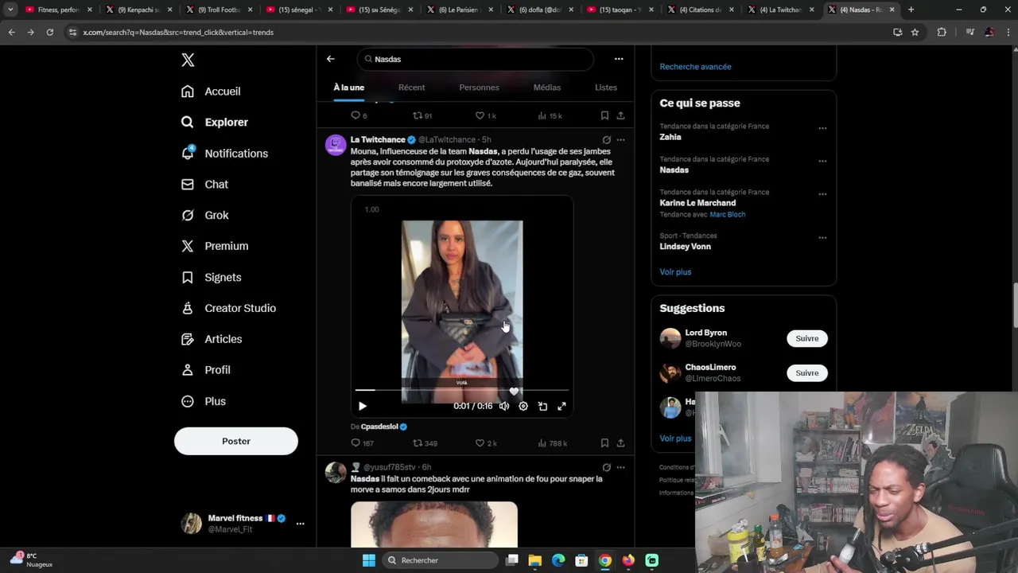This screenshot has height=573, width=1018.
Task: Open more options for the Nasdas trend
Action: click(x=822, y=162)
